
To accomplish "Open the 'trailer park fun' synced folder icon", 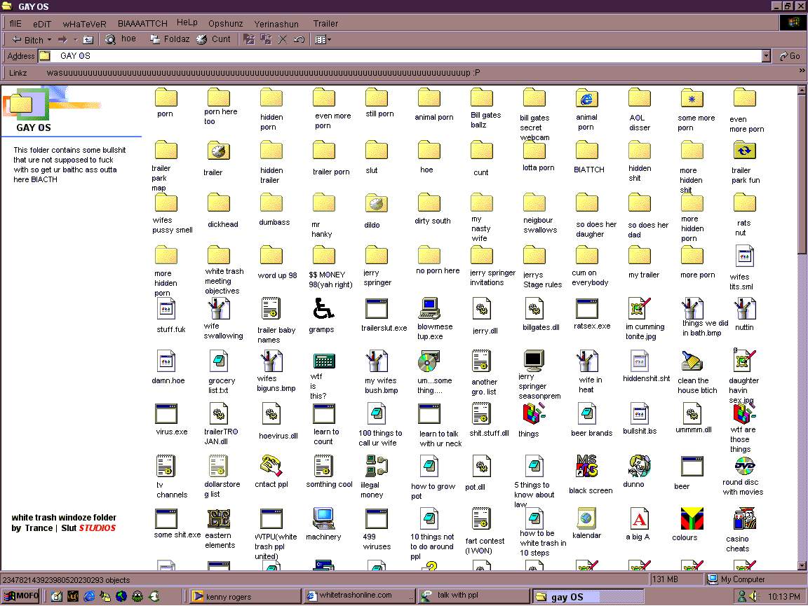I will [x=744, y=151].
